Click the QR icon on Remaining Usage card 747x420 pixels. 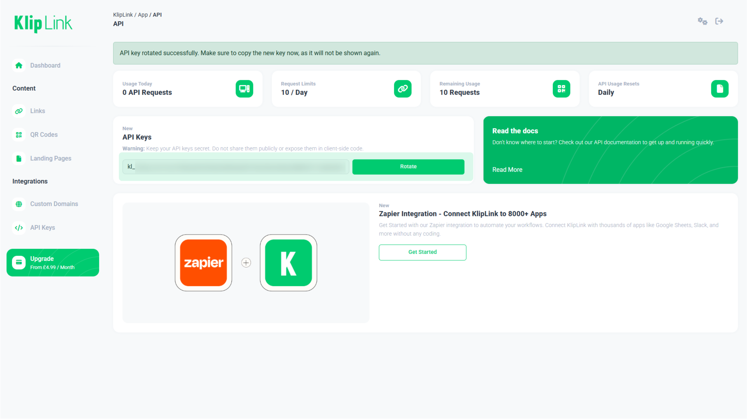click(561, 89)
